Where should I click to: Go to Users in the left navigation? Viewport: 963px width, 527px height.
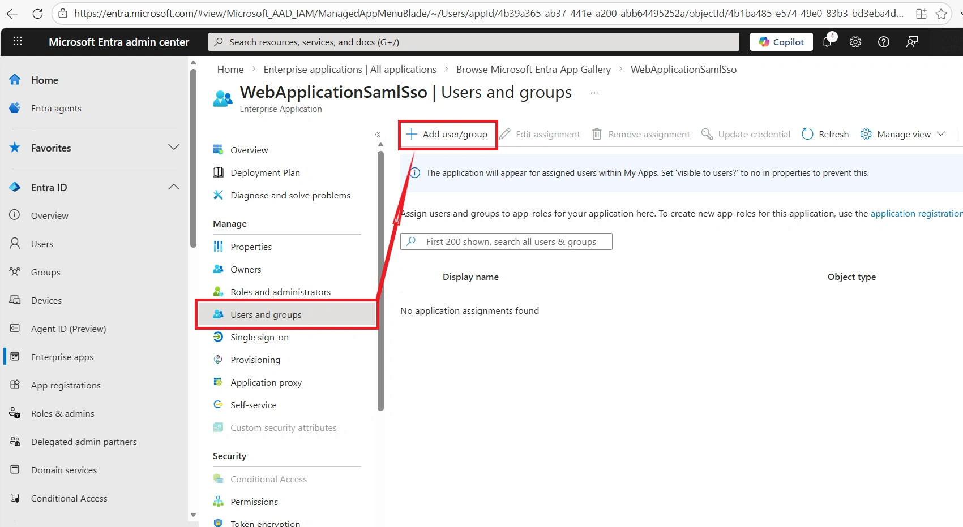coord(42,244)
